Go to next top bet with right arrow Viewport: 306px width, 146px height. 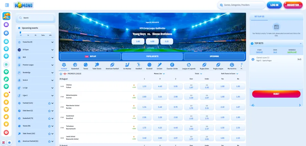pos(300,105)
